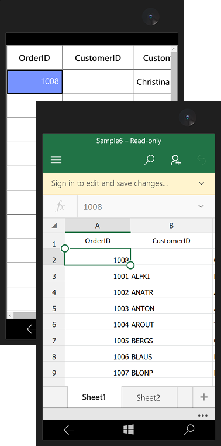Add a new sheet with plus button
This screenshot has height=446, width=221.
click(x=203, y=397)
